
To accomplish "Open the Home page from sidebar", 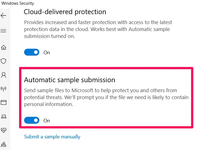I will (x=4, y=47).
